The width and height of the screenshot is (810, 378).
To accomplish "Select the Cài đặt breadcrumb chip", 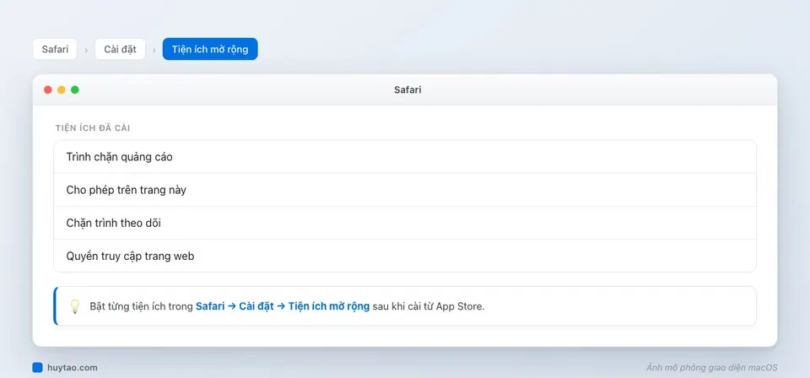I will [x=120, y=49].
